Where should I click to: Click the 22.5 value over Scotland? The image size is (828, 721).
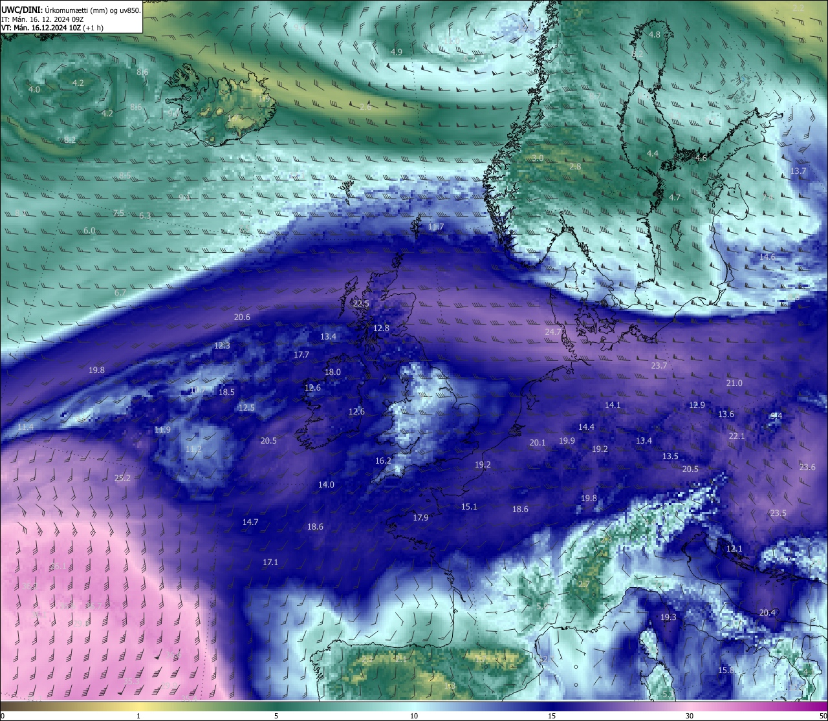point(361,303)
